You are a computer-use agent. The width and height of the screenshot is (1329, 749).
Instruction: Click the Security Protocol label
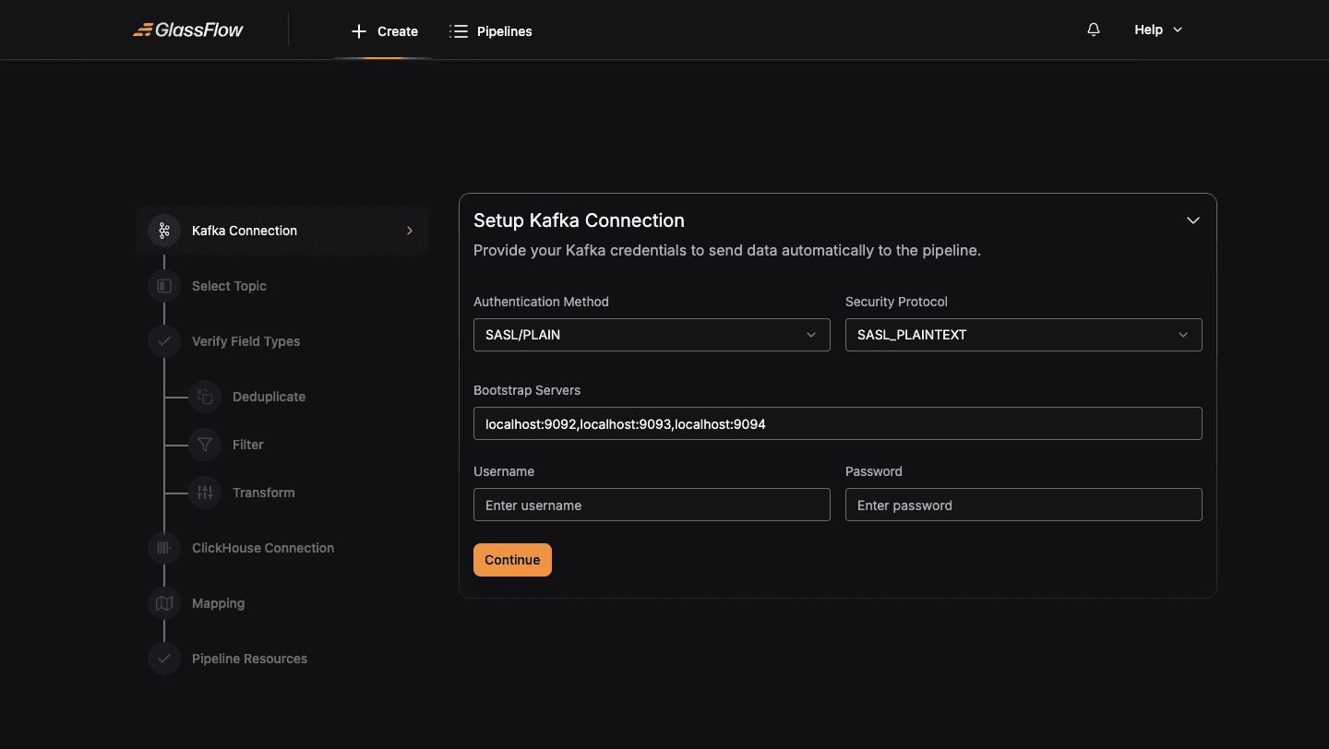tap(896, 302)
